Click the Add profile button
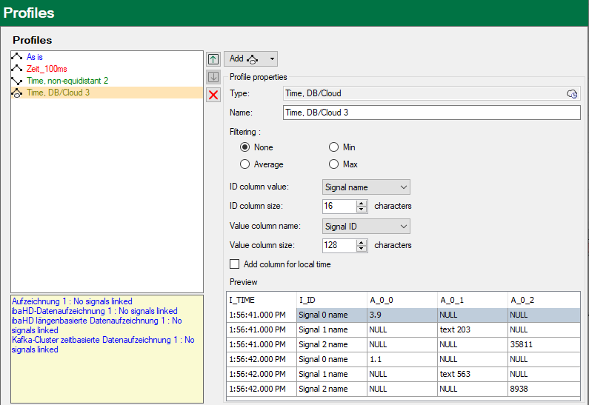Viewport: 589px width, 405px height. [x=244, y=58]
